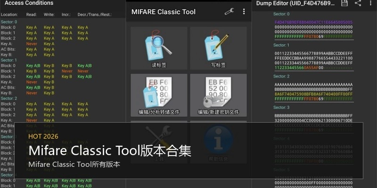This screenshot has height=188, width=377.
Task: Select Sector: 0 label in Dump Editor
Action: tap(281, 14)
